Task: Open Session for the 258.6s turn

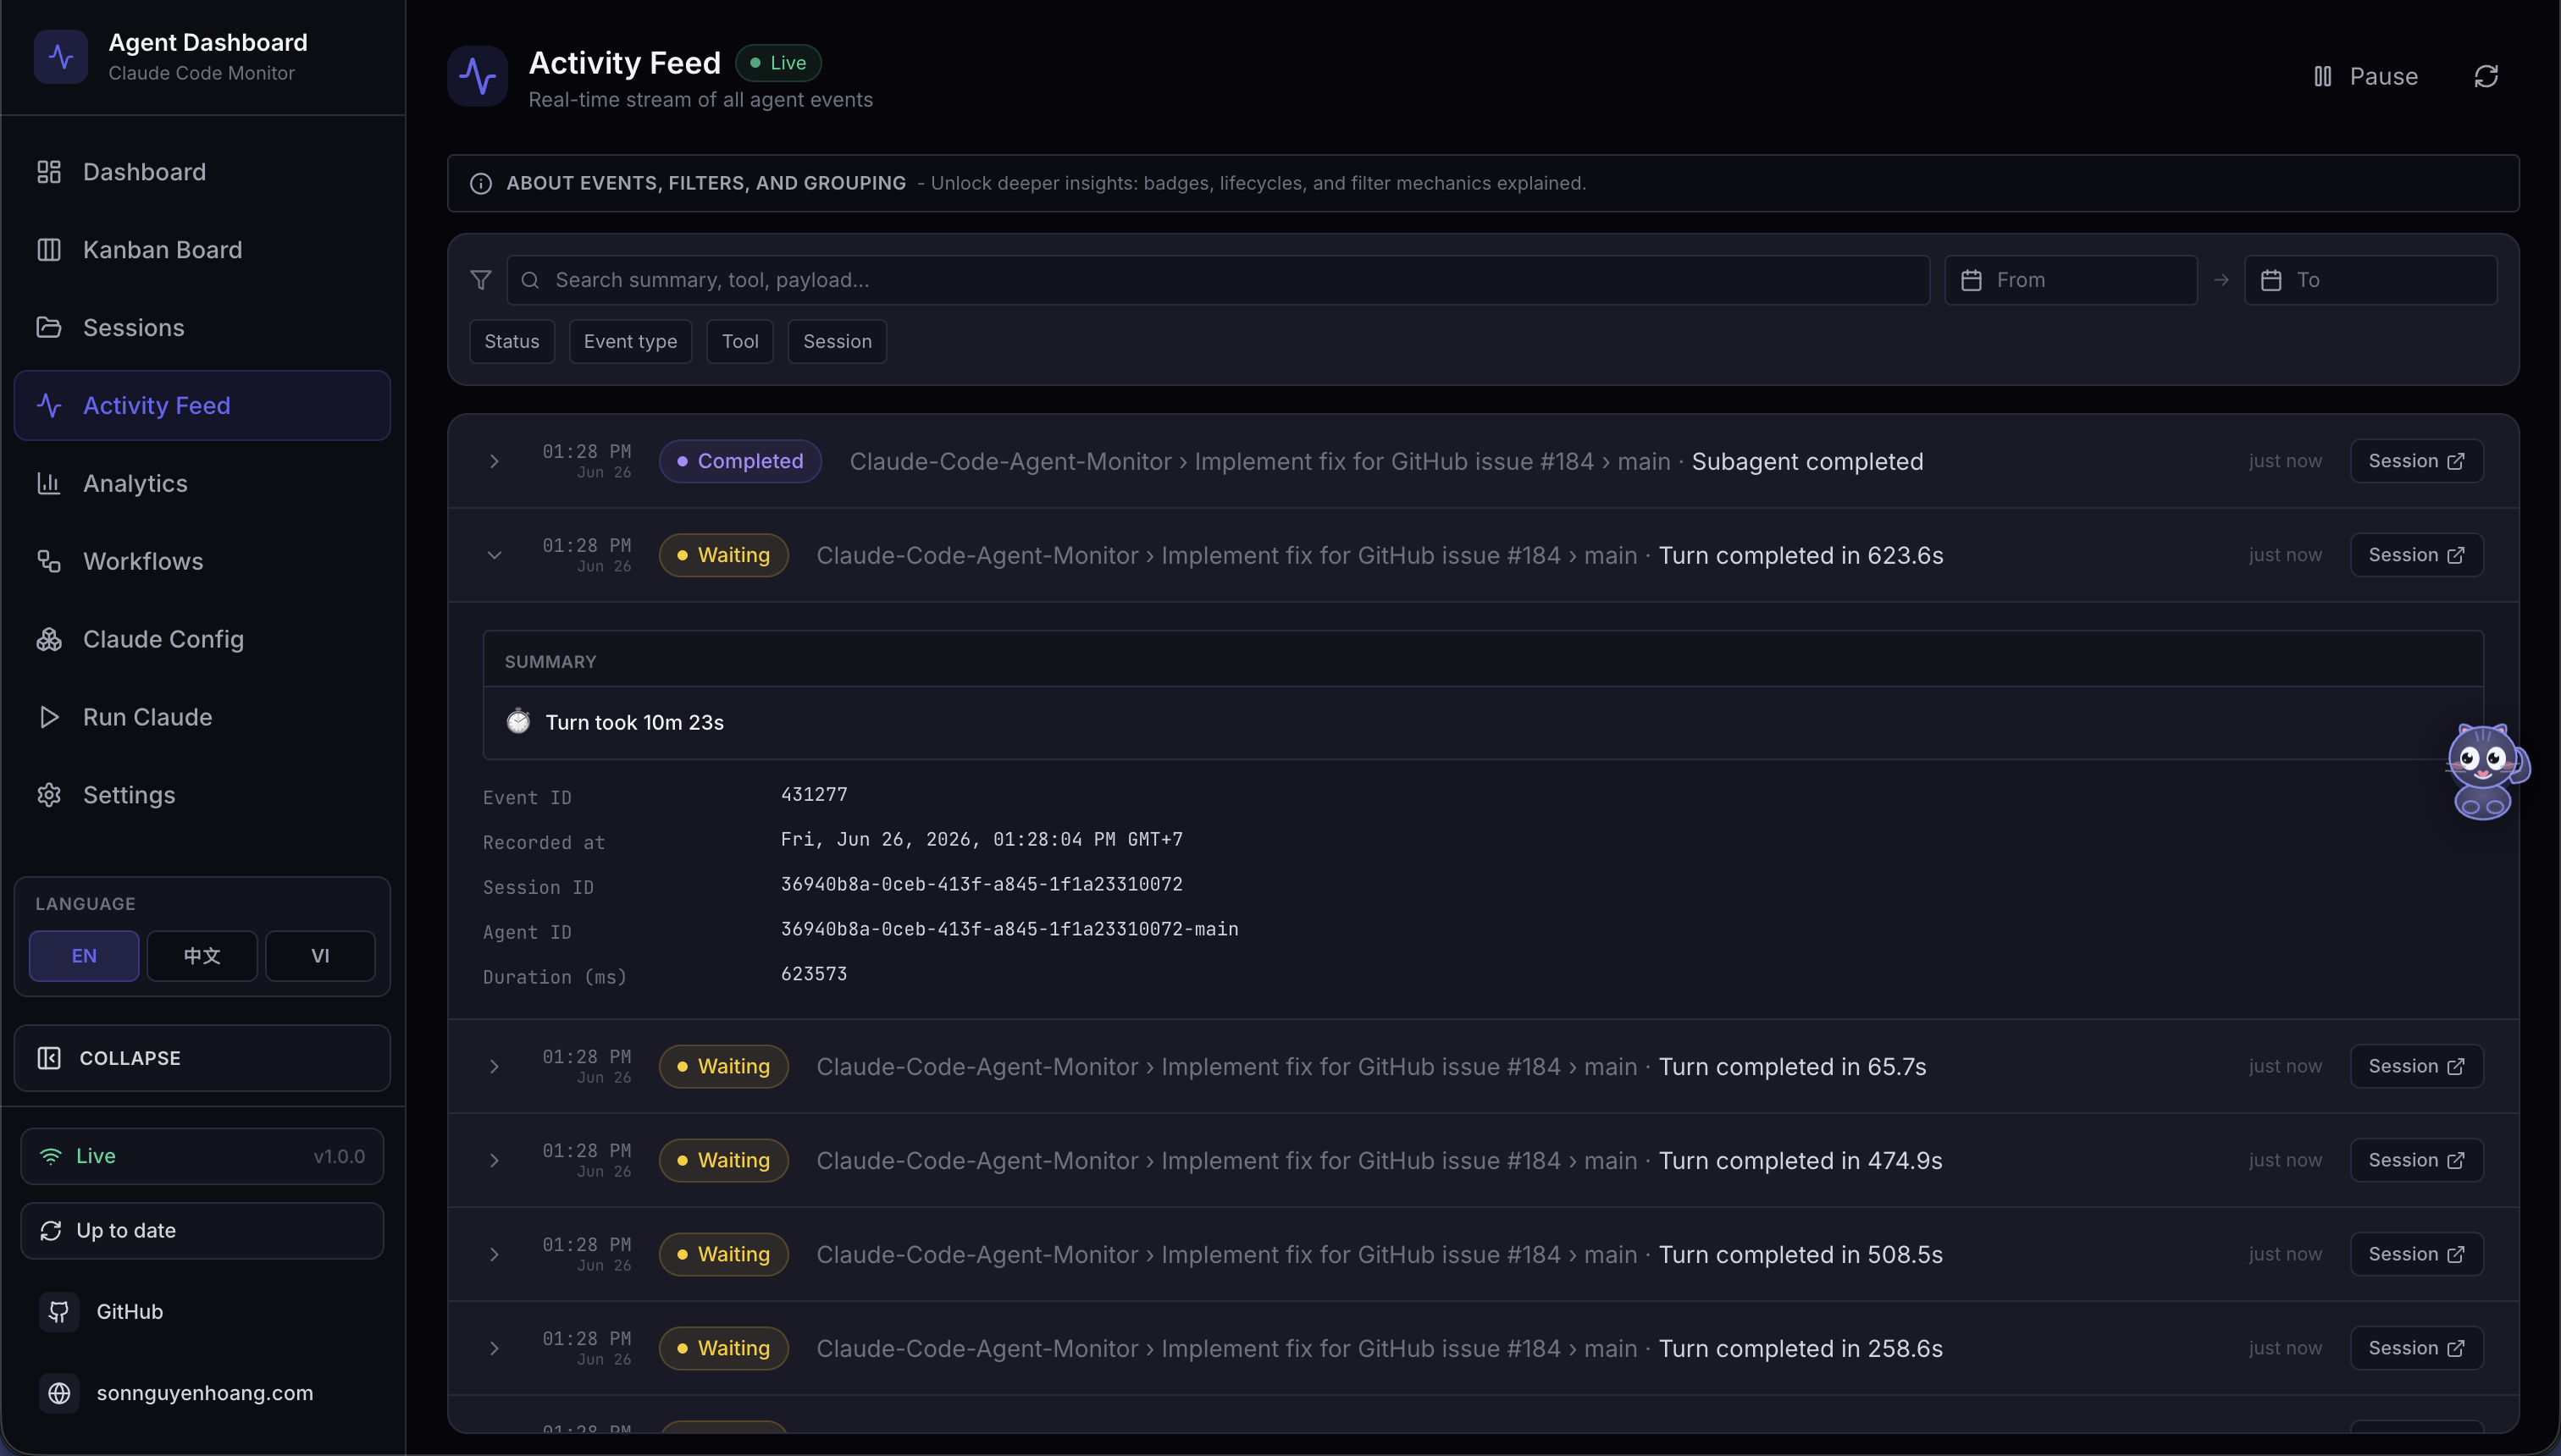Action: pos(2416,1349)
